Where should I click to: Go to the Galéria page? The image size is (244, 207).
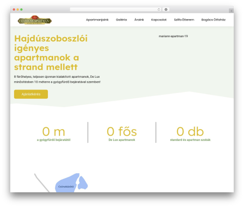tap(122, 20)
